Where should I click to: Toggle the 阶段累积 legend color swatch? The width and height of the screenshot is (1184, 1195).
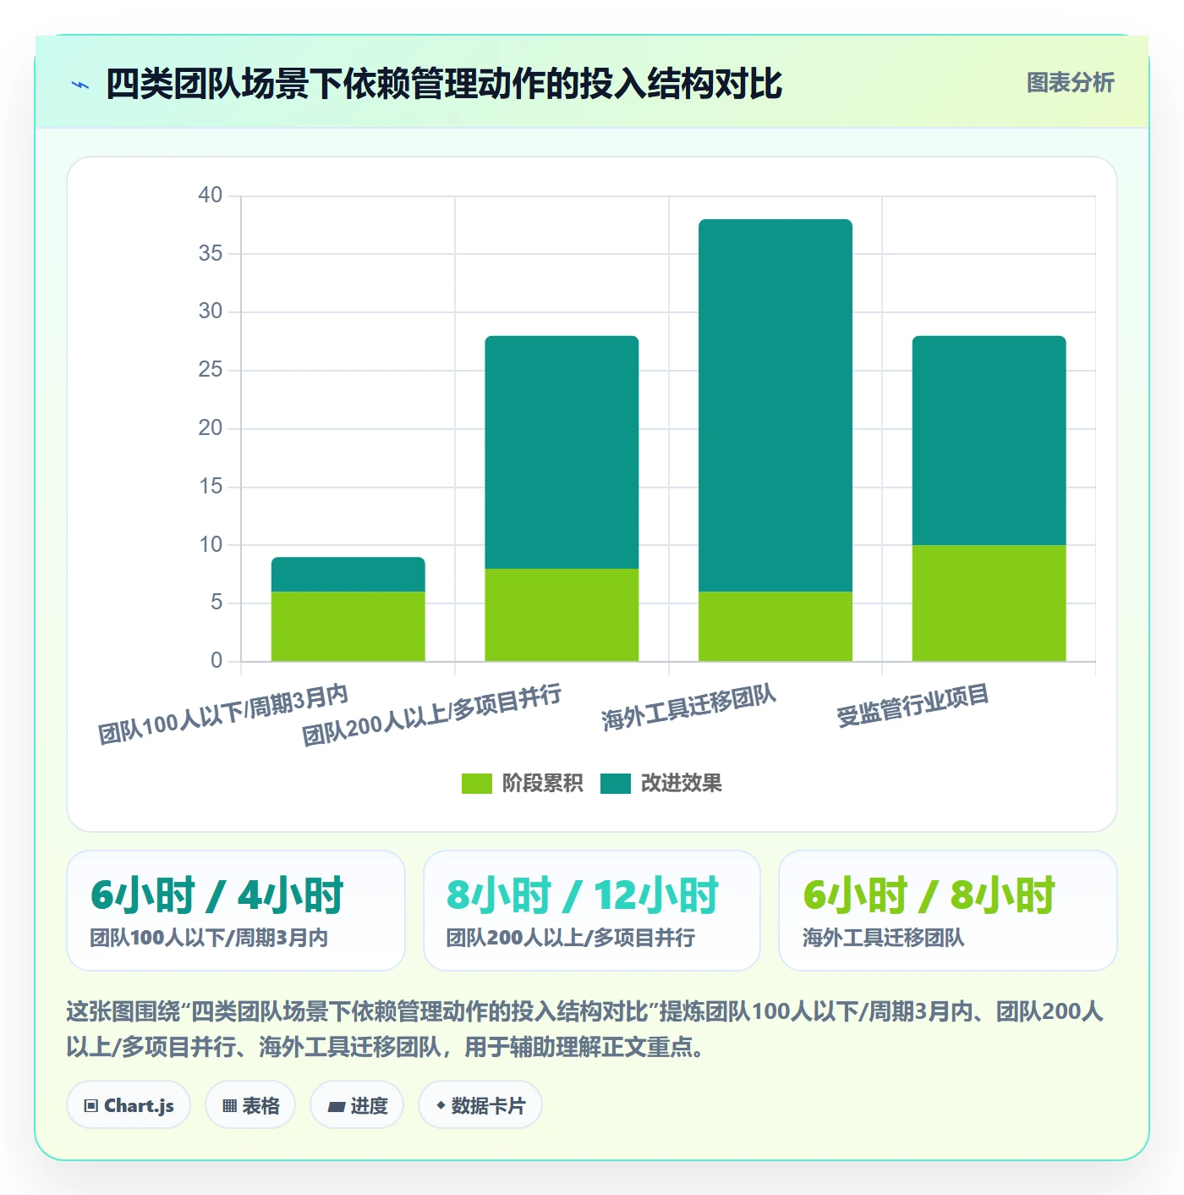click(476, 784)
